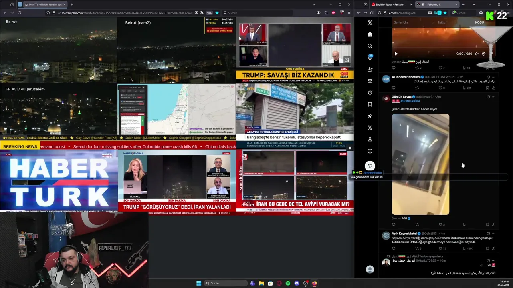Open more menu on Al Jadeed tweet
This screenshot has height=288, width=513.
pos(493,77)
